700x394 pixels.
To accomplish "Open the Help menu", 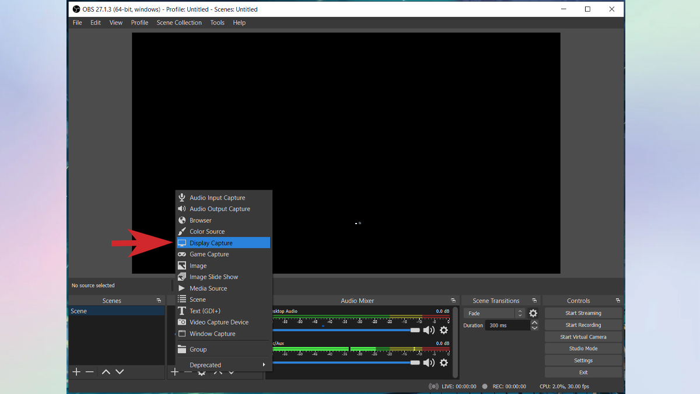I will [x=239, y=23].
